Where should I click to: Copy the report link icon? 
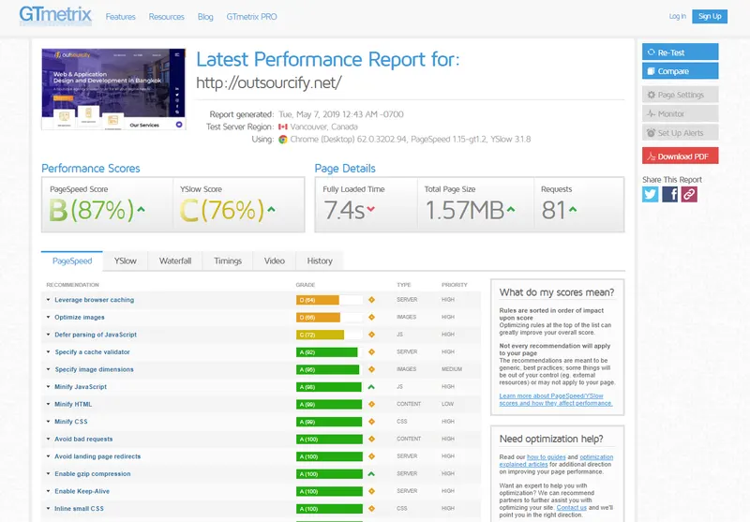(689, 194)
